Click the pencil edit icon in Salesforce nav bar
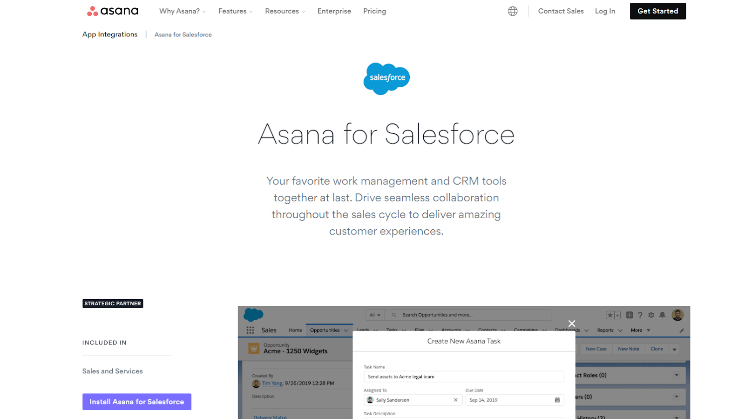 682,330
